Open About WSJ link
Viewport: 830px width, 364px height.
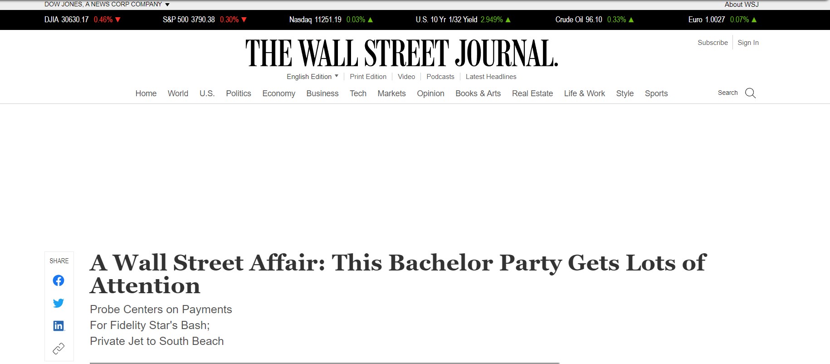point(741,5)
